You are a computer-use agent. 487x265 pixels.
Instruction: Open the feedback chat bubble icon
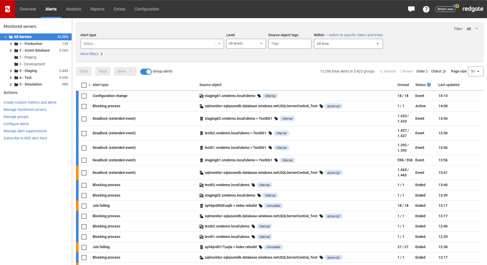pyautogui.click(x=411, y=9)
